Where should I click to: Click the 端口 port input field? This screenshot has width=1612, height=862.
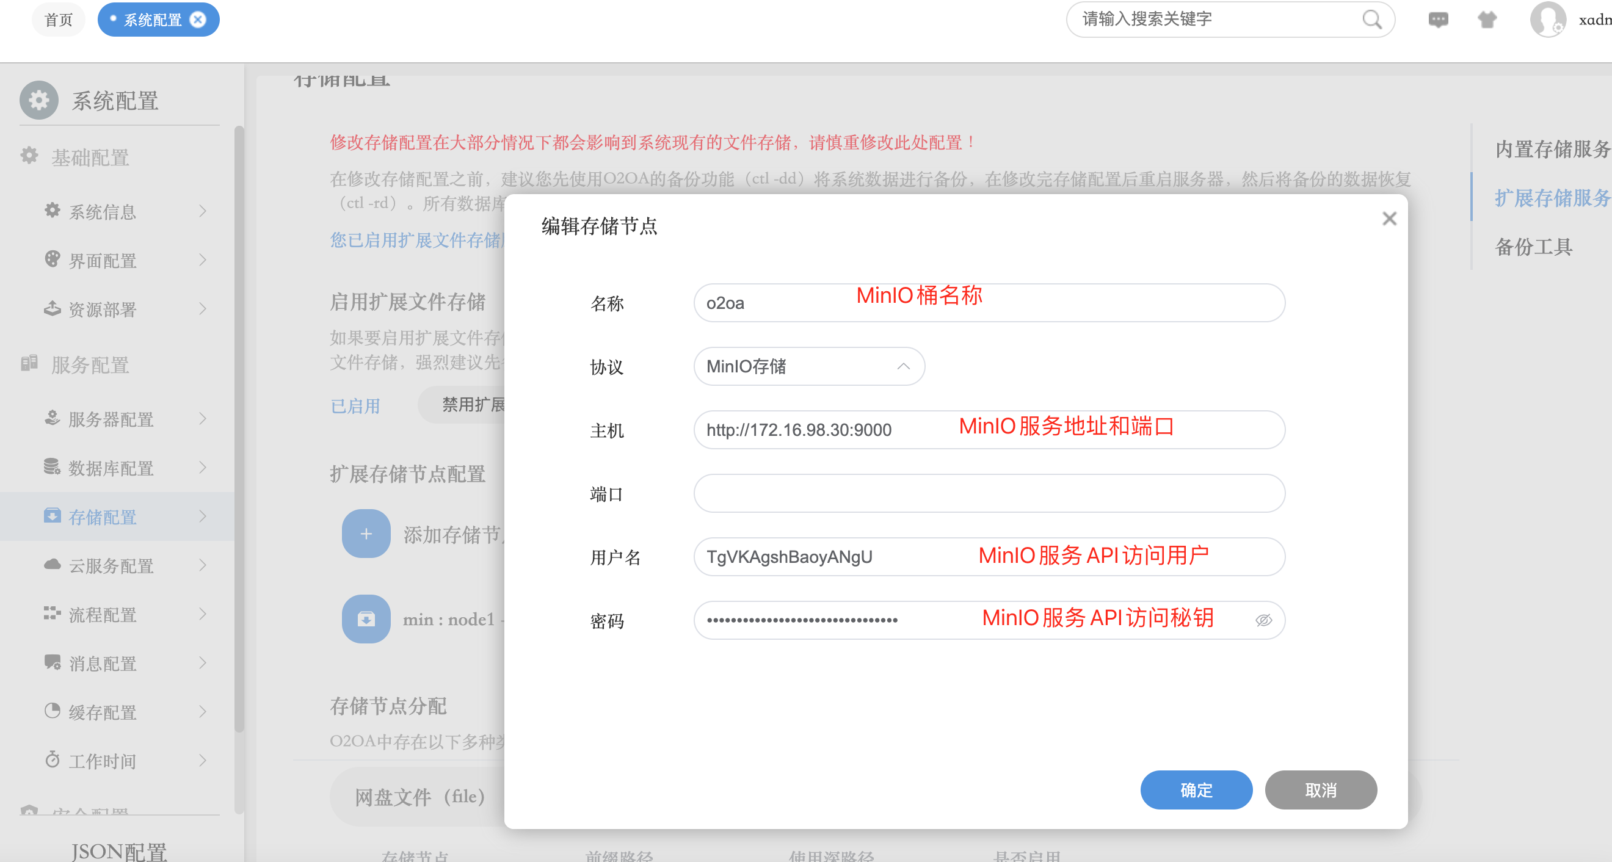[x=989, y=493]
